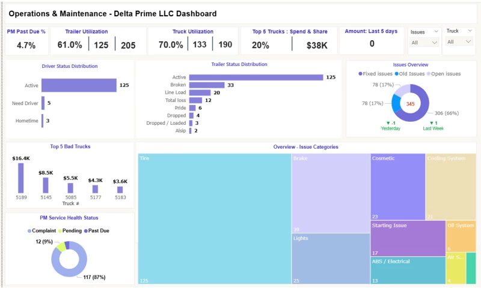
Task: Click the 20% share value
Action: 260,45
